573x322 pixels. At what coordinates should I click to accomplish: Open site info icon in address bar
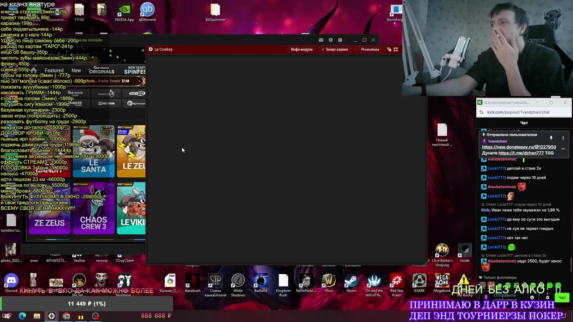(481, 112)
